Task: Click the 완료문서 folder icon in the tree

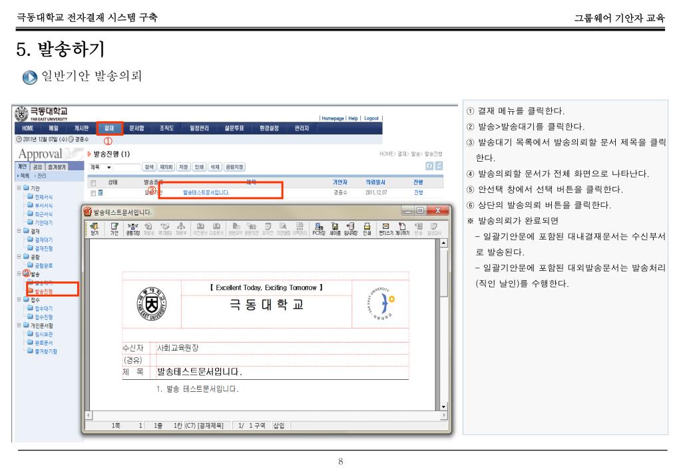Action: coord(31,343)
